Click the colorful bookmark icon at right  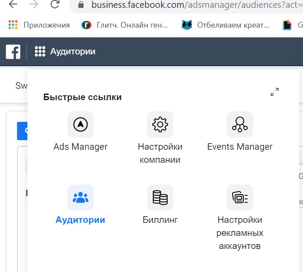[x=287, y=25]
